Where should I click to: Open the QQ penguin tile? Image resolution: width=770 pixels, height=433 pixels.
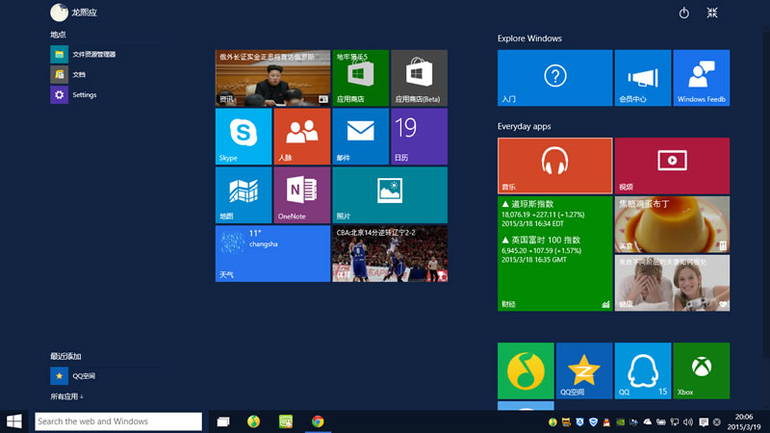[x=642, y=370]
